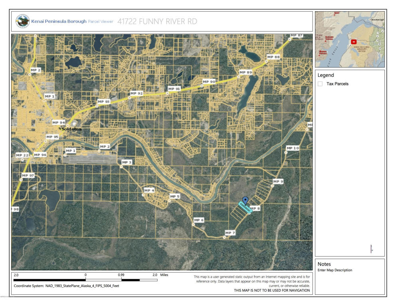Click the MP 94 mile marker label
The image size is (396, 306).
(x=59, y=122)
